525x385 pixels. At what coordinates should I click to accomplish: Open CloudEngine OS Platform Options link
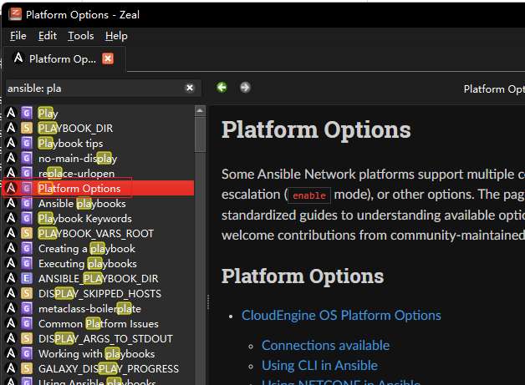[341, 316]
